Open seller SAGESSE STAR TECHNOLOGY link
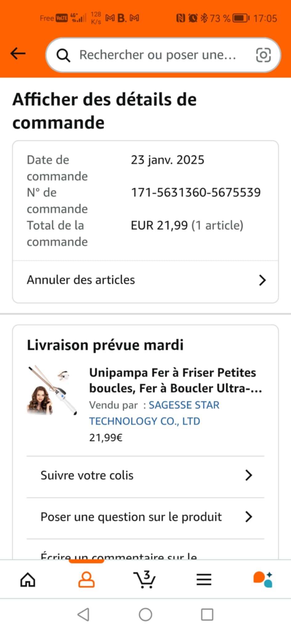 [x=154, y=413]
